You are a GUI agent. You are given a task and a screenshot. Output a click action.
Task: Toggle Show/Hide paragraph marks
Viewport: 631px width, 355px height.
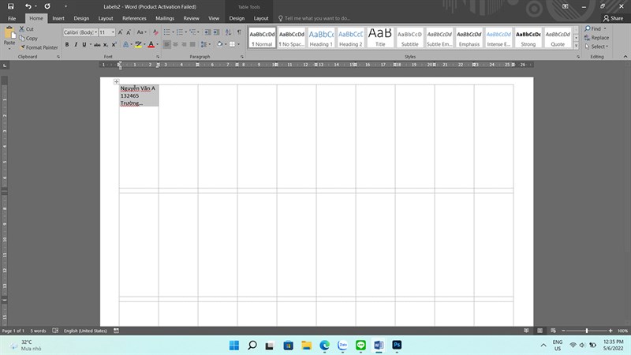click(239, 32)
